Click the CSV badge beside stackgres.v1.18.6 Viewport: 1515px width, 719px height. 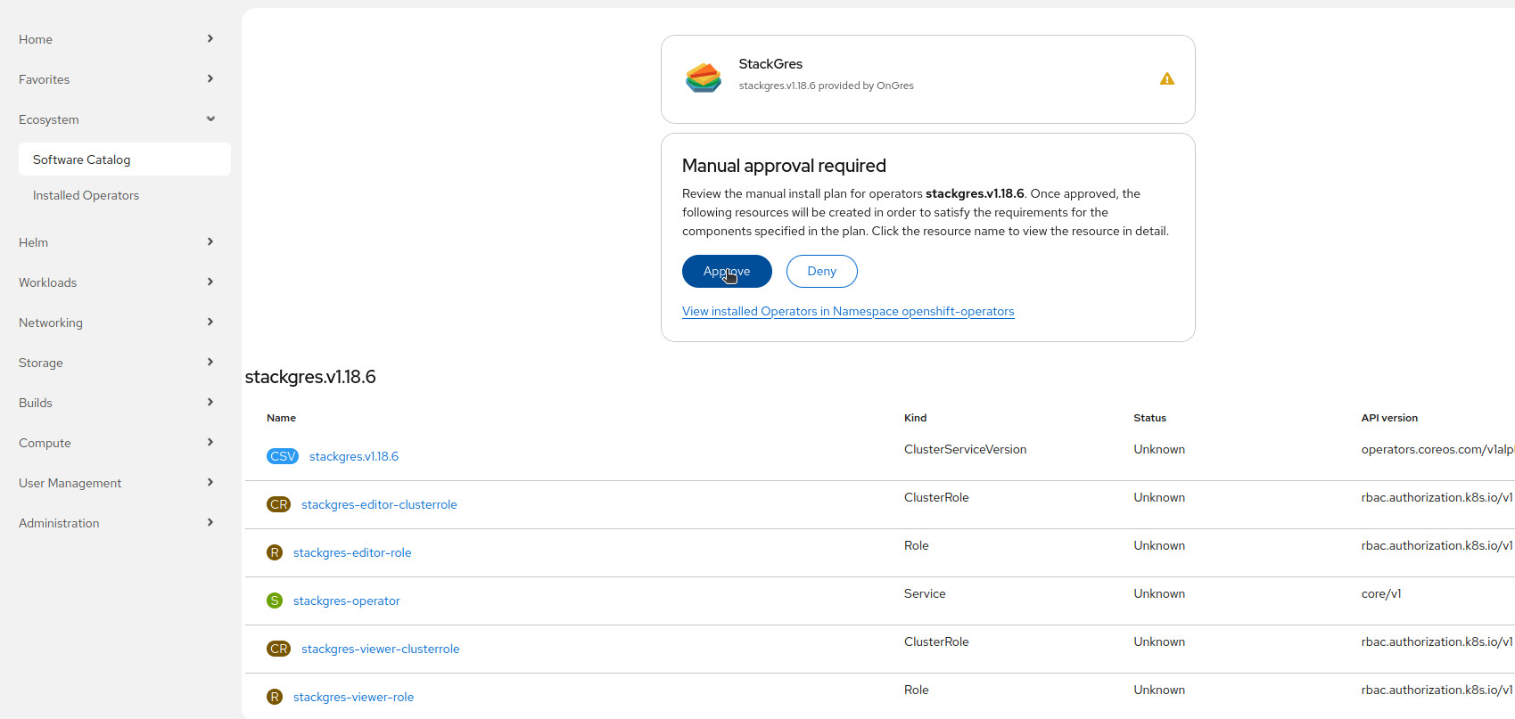click(x=283, y=456)
